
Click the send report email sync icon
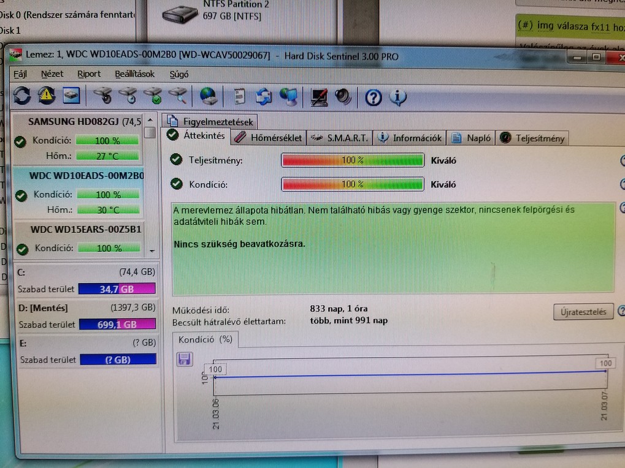pos(264,97)
